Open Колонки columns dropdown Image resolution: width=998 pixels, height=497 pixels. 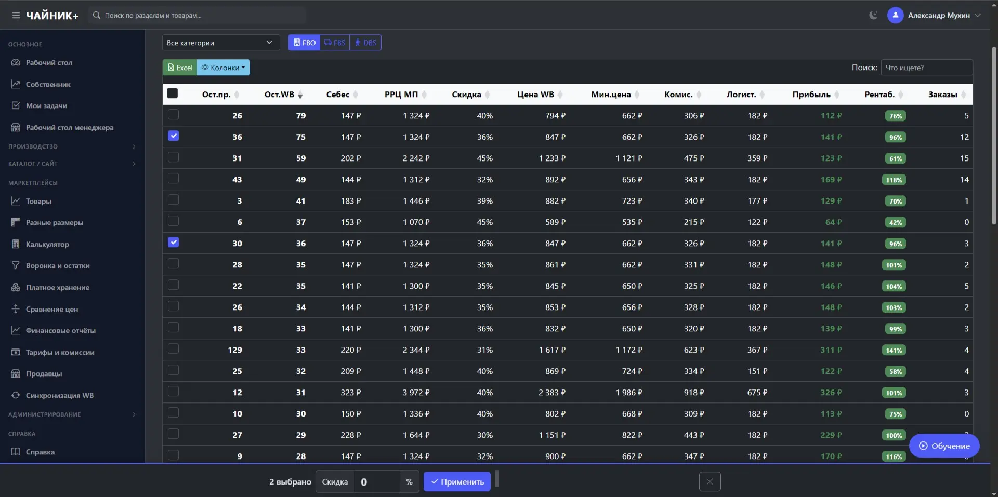tap(224, 68)
